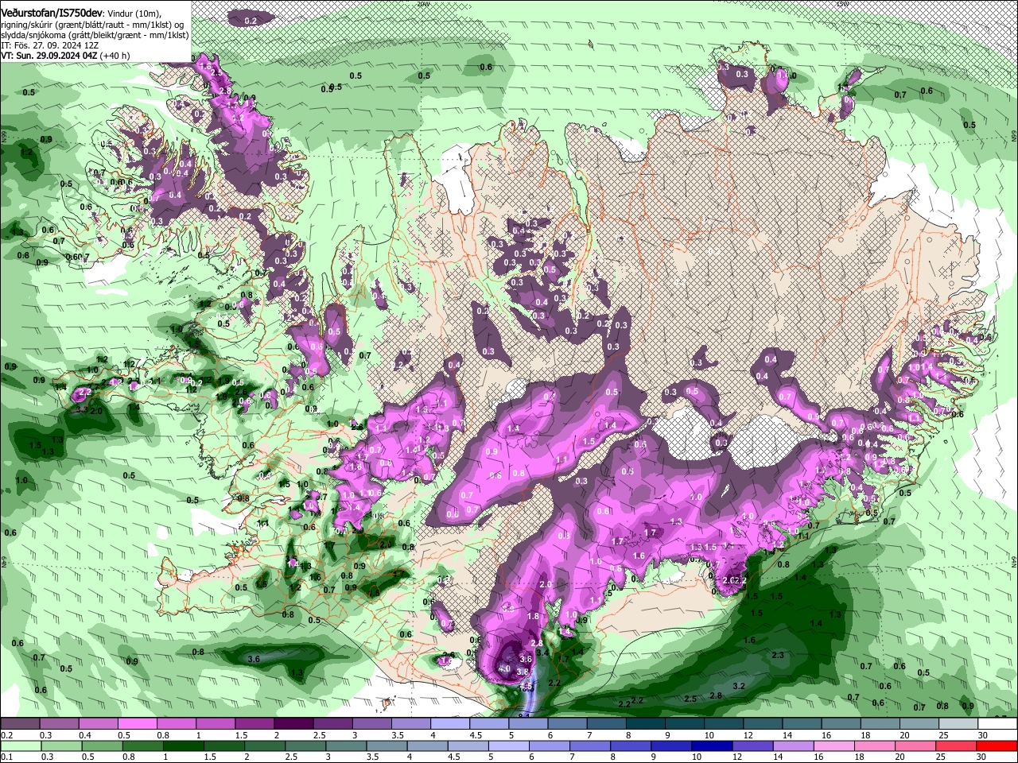Click the white '3.6' value in the purple area
1018x763 pixels.
pos(525,659)
